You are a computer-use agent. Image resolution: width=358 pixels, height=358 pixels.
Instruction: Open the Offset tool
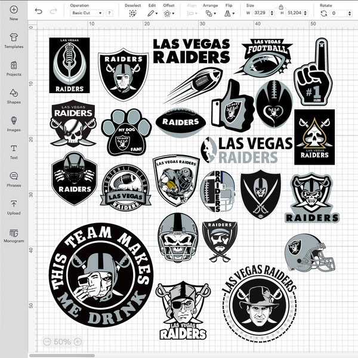[167, 14]
